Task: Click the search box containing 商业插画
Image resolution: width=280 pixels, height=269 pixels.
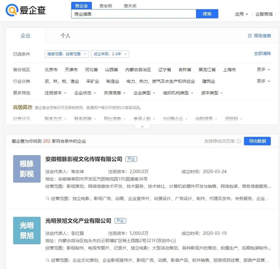Action: [134, 14]
